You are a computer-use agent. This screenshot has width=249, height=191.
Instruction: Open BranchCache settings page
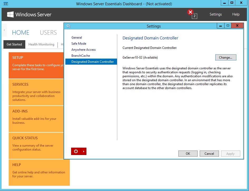81,56
